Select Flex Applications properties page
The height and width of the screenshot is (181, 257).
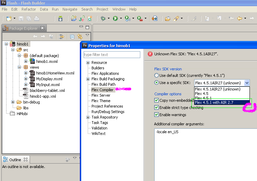(105, 73)
